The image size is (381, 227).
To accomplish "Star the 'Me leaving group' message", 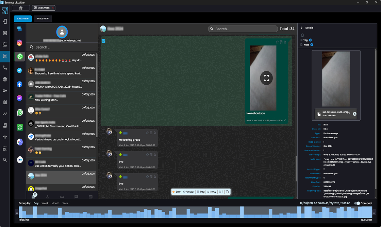I will pos(147,133).
